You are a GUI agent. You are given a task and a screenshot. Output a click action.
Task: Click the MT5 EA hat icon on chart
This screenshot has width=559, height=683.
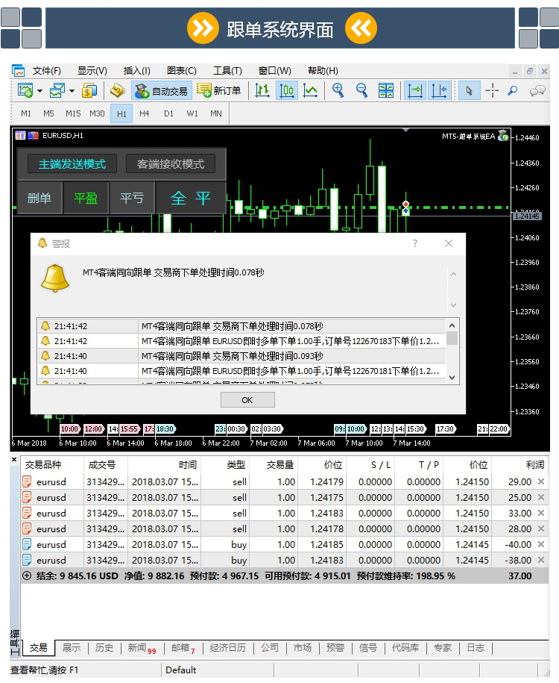point(503,135)
